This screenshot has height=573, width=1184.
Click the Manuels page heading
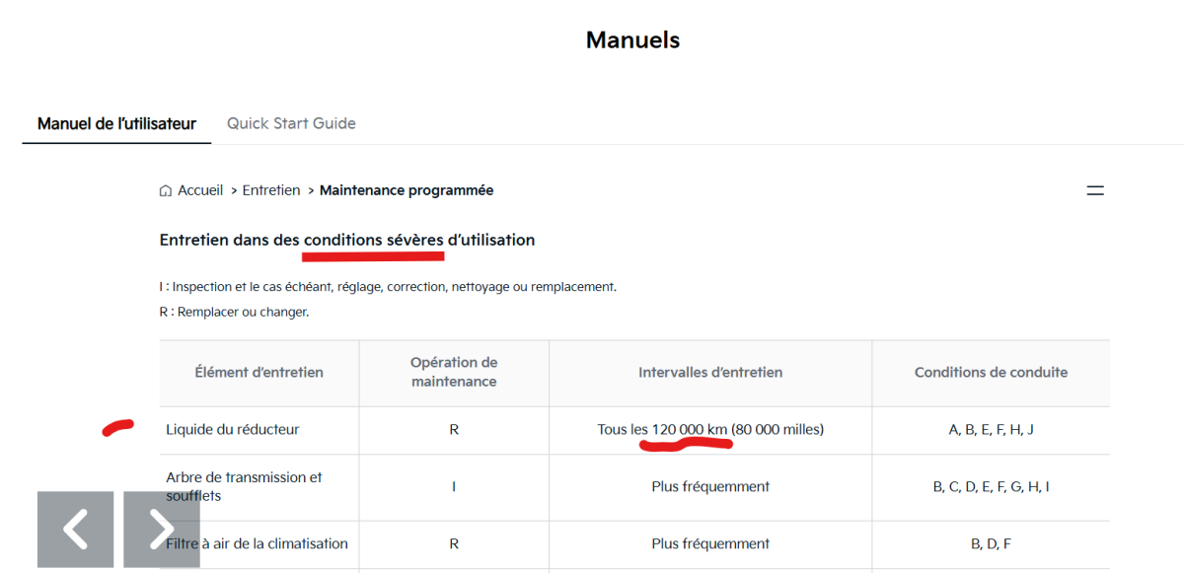pos(632,39)
